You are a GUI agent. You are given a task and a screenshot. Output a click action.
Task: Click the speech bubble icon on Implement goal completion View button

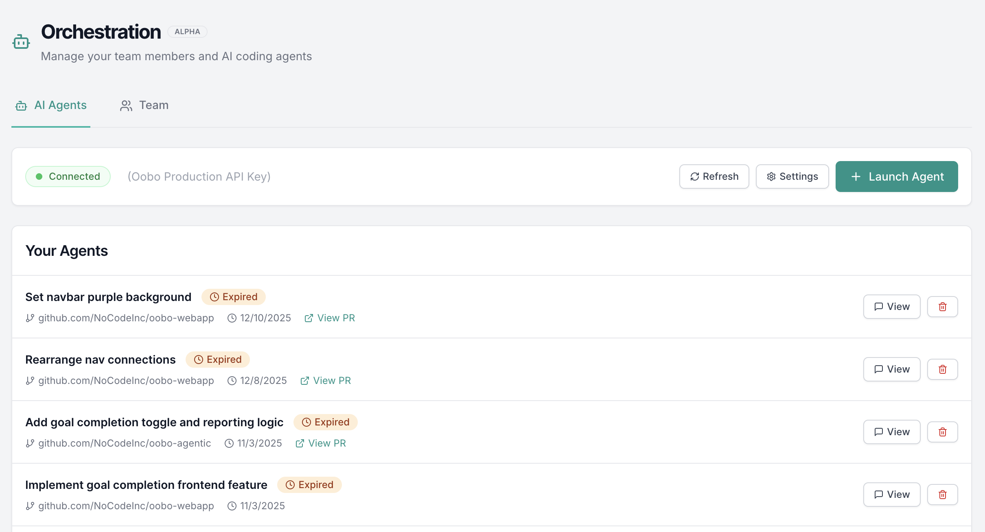[879, 494]
